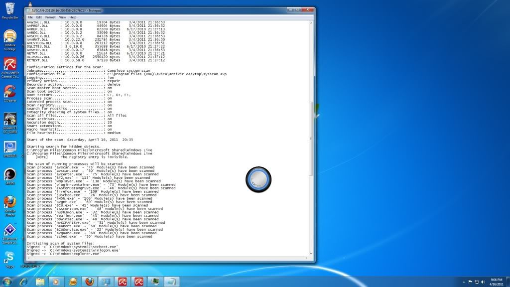Open the Help menu in Notepad

[73, 17]
